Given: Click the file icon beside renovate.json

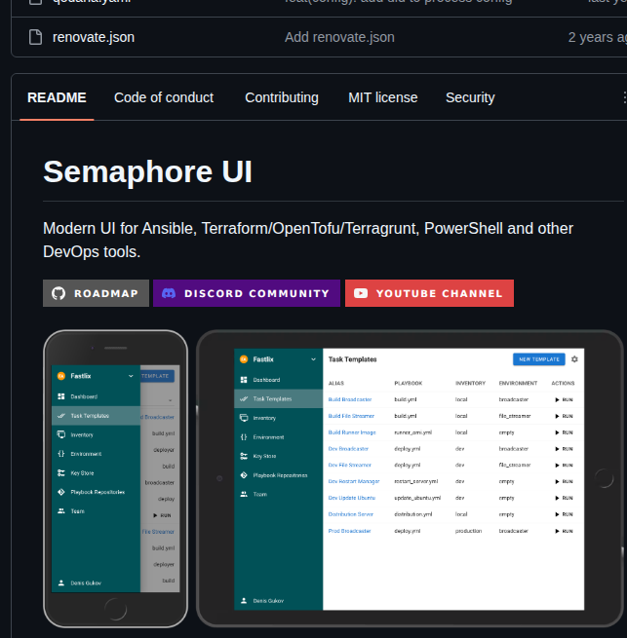Looking at the screenshot, I should click(x=35, y=37).
